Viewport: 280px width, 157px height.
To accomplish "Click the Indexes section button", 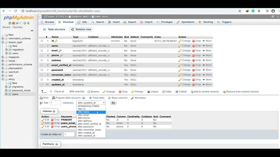I will (49, 111).
